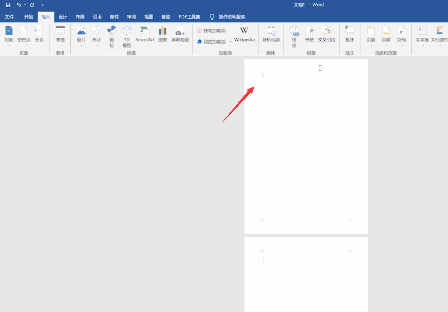The image size is (448, 312).
Task: Insert a 3D 模型
Action: point(127,37)
